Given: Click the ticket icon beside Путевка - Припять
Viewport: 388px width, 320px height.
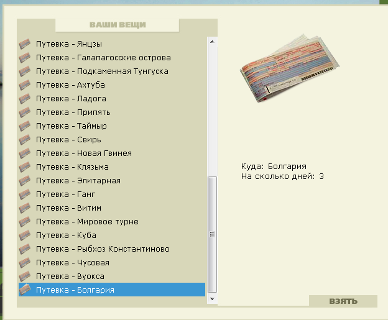Looking at the screenshot, I should pos(24,112).
